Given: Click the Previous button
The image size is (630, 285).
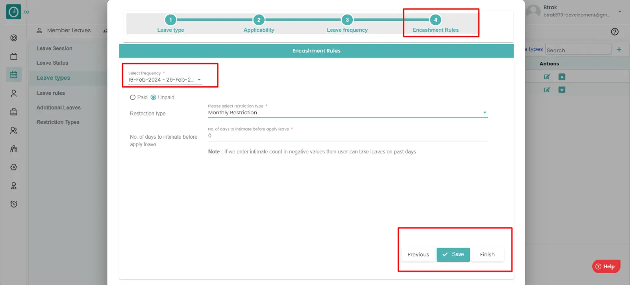Looking at the screenshot, I should tap(418, 255).
